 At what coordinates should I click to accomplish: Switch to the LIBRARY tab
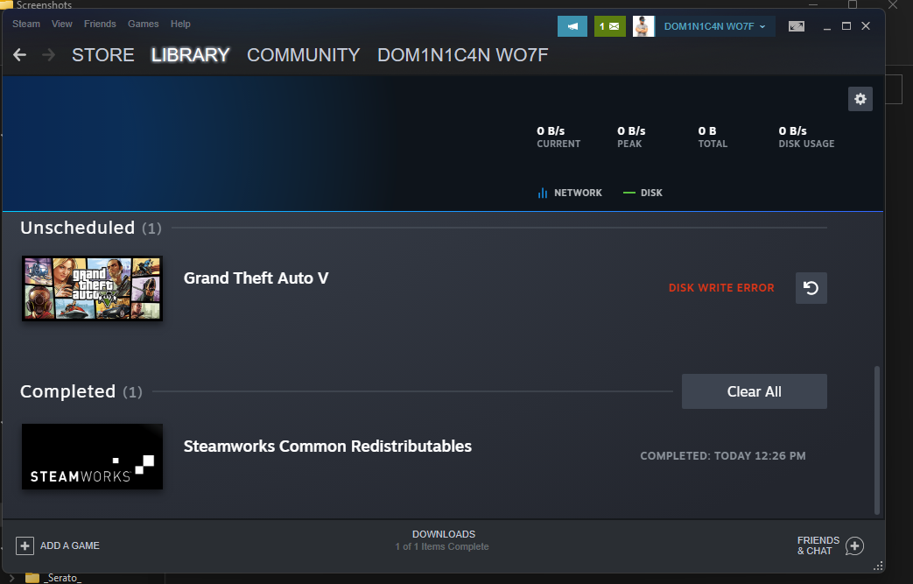click(191, 55)
